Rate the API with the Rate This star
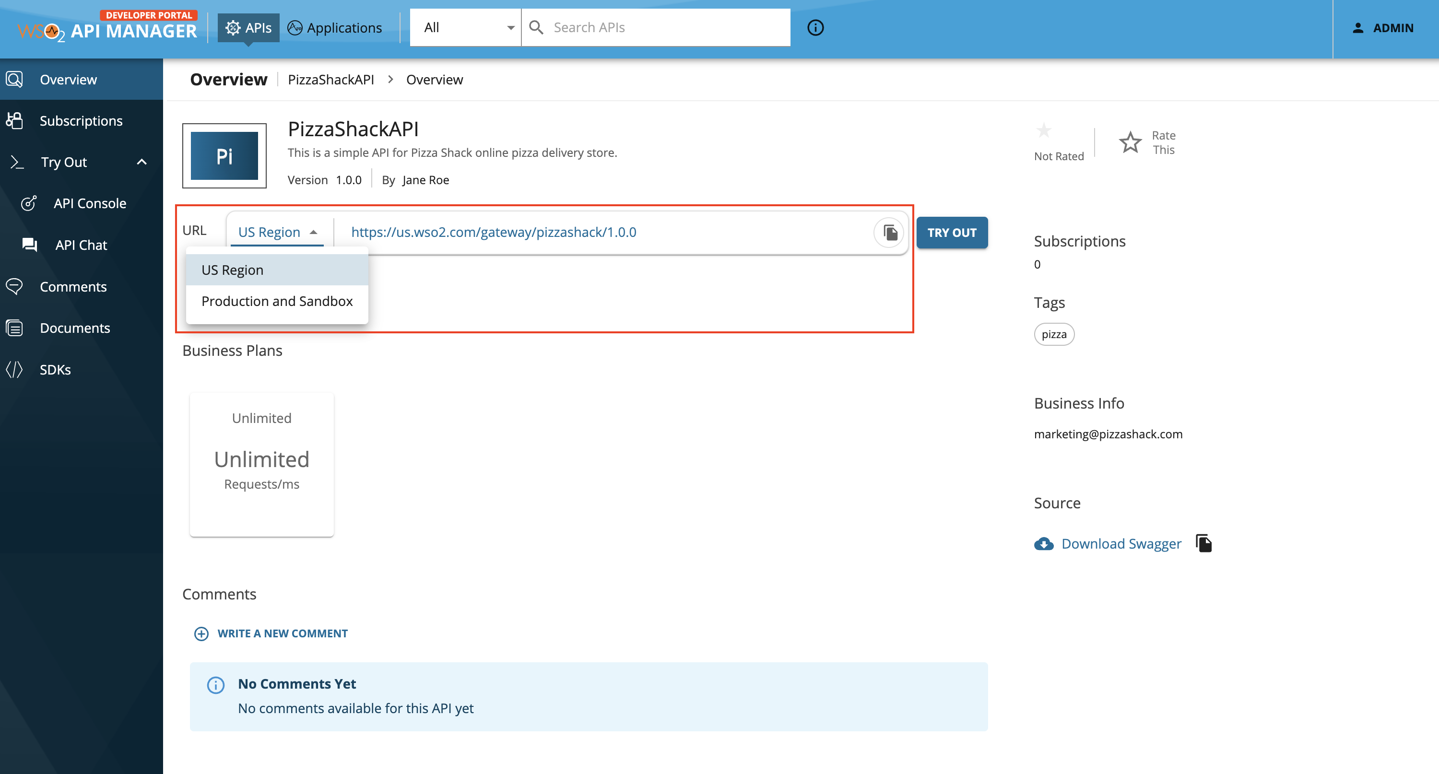 (x=1130, y=142)
